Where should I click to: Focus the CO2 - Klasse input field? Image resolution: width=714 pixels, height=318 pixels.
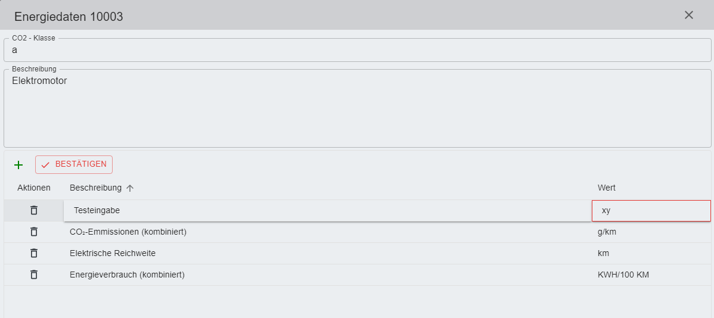click(357, 51)
